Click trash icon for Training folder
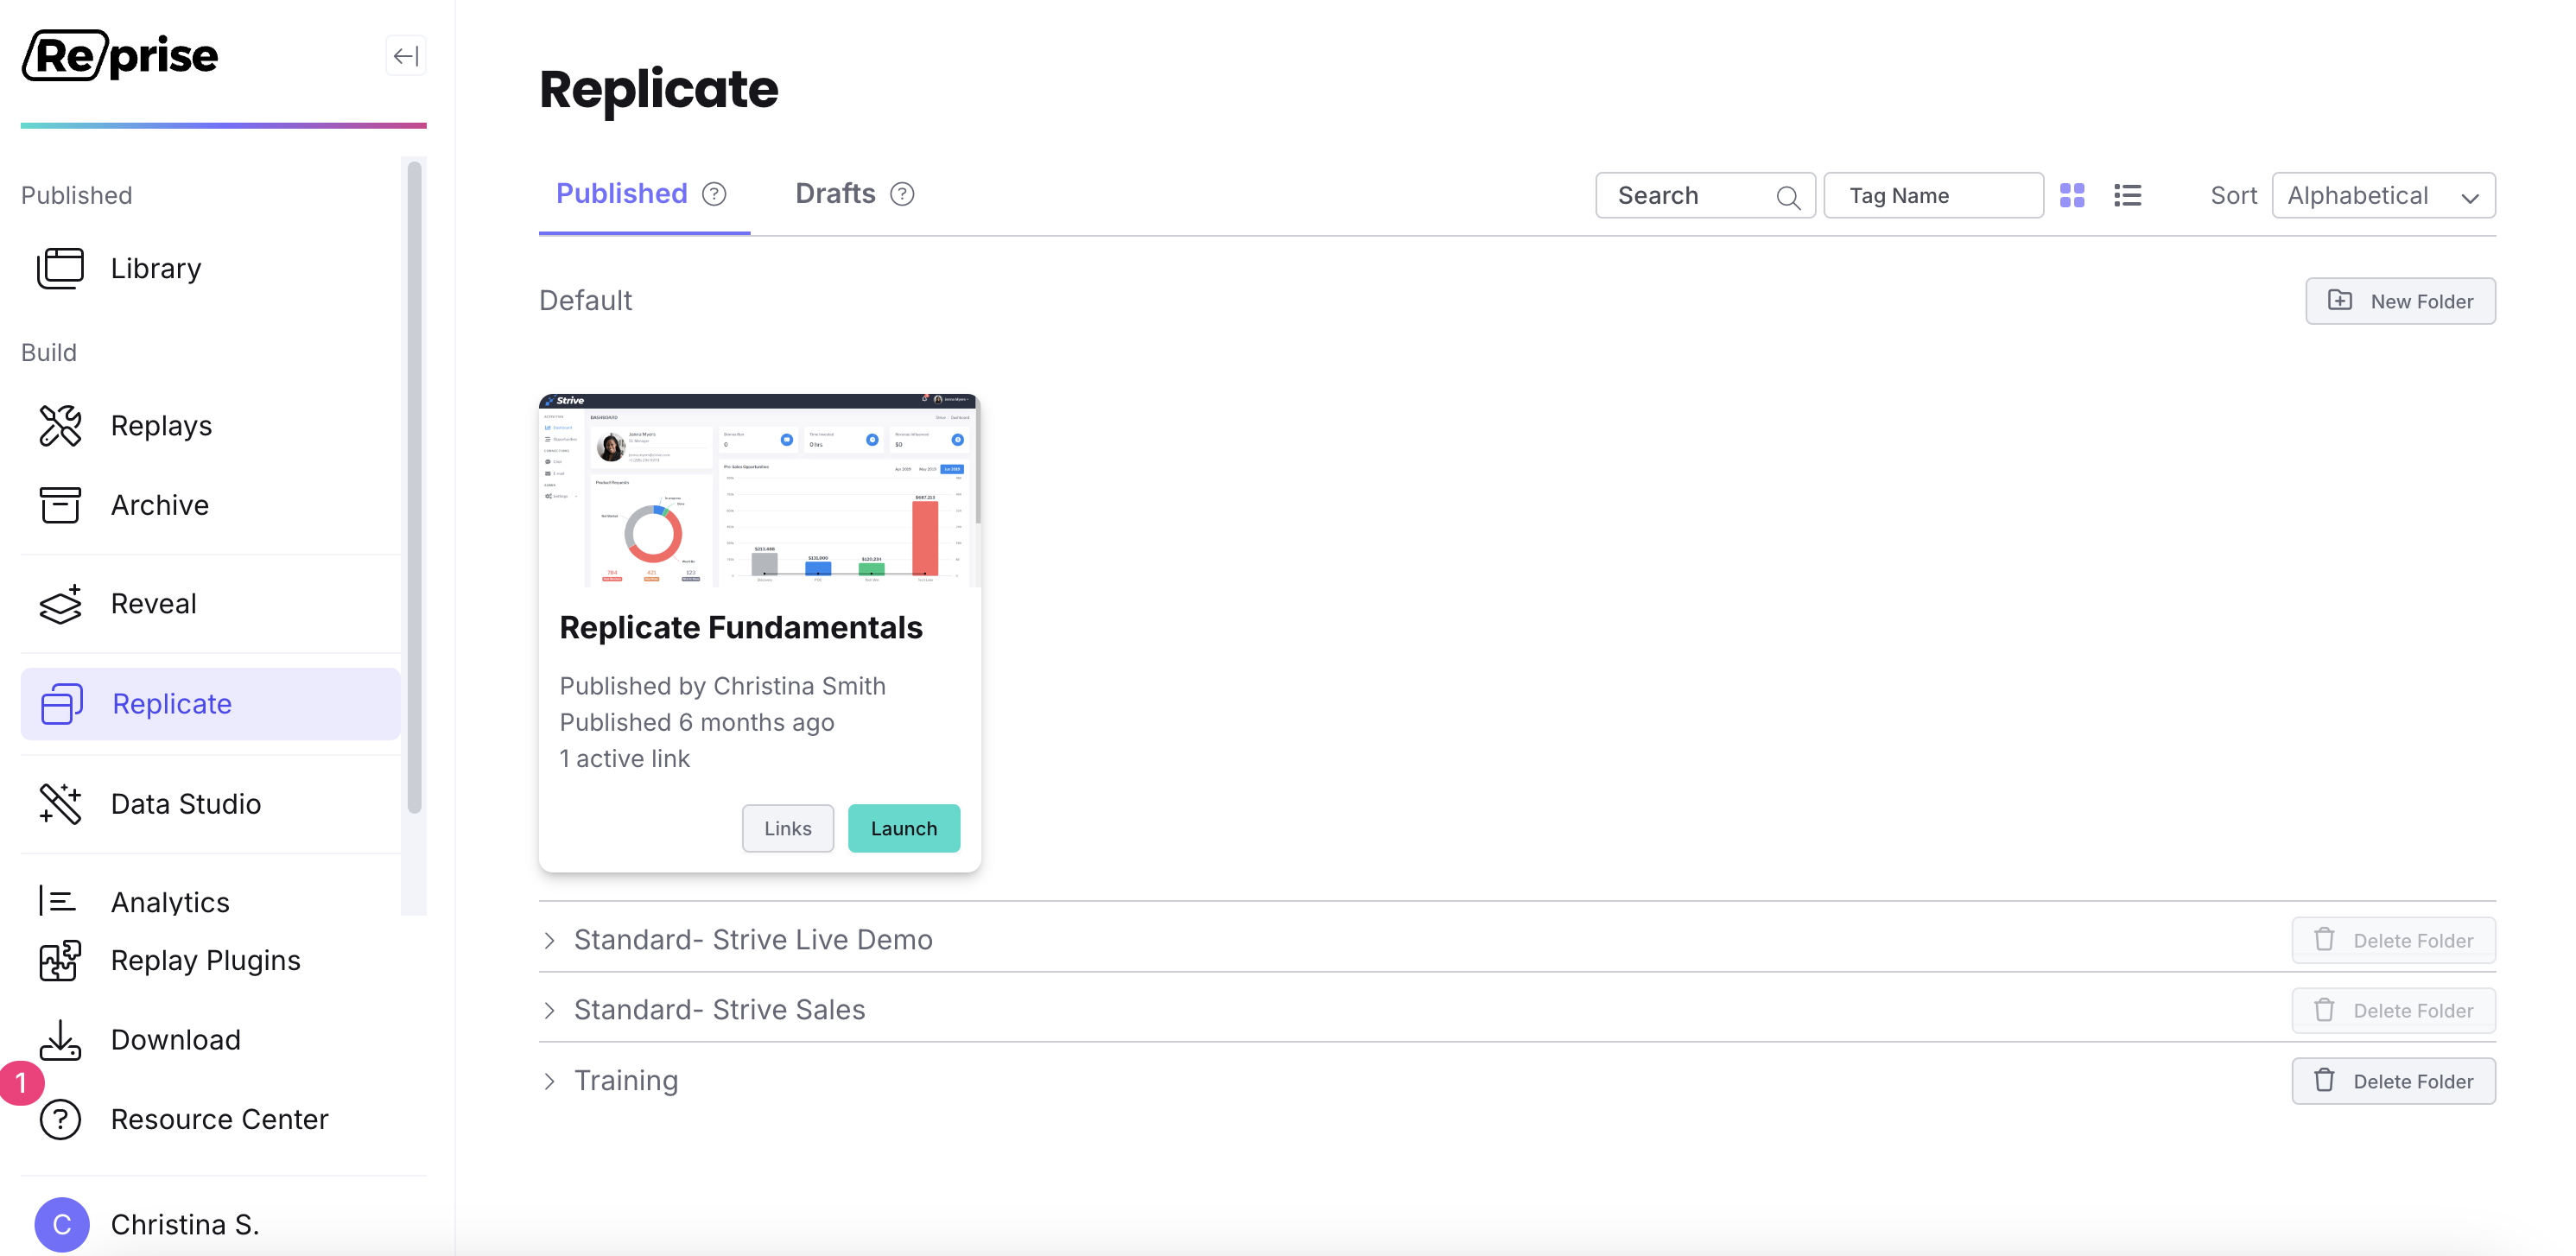Screen dimensions: 2576x1256 coord(2325,1080)
